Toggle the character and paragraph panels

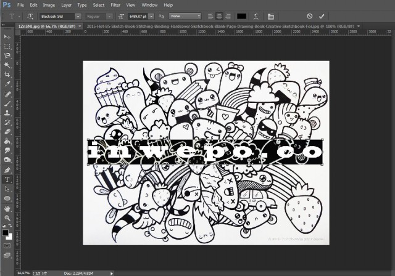(x=272, y=16)
